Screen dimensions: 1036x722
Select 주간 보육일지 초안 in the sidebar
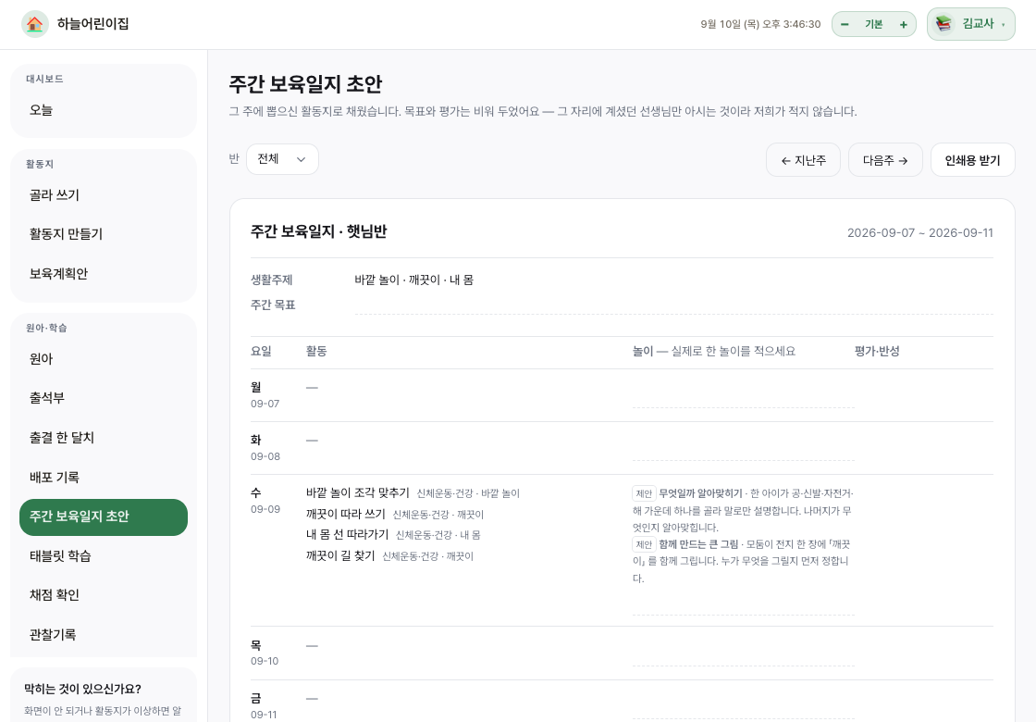(104, 517)
